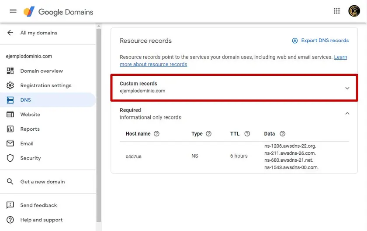Click ns-1206.awsdns-22.org. entry
367x231 pixels.
click(x=290, y=146)
